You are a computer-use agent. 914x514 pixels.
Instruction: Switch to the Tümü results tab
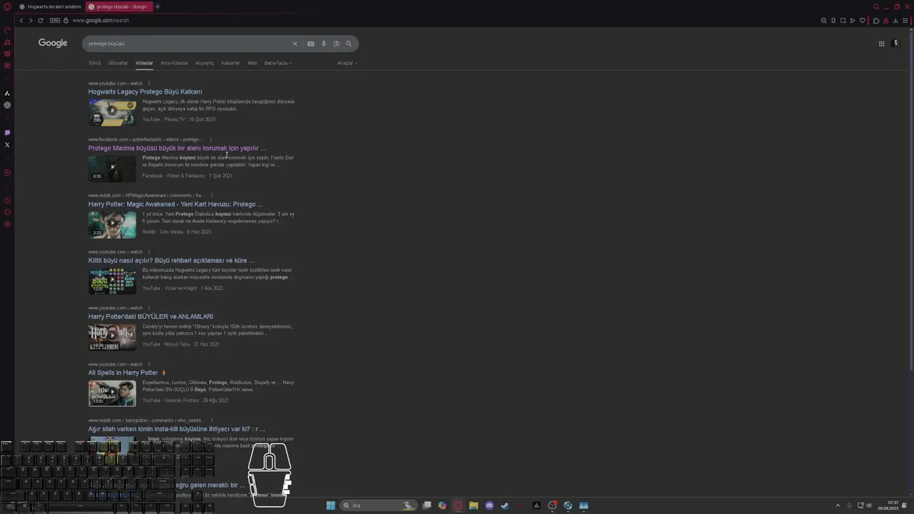(x=94, y=63)
